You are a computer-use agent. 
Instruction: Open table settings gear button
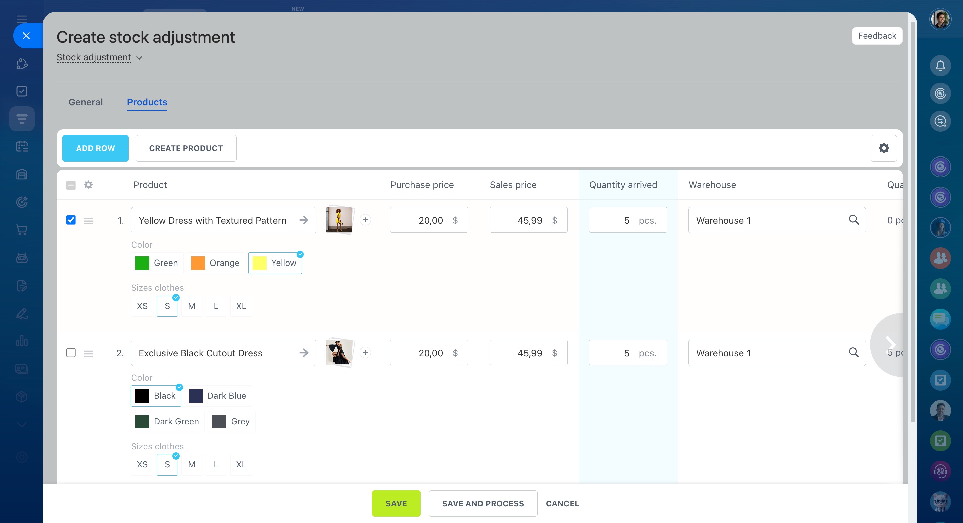883,148
